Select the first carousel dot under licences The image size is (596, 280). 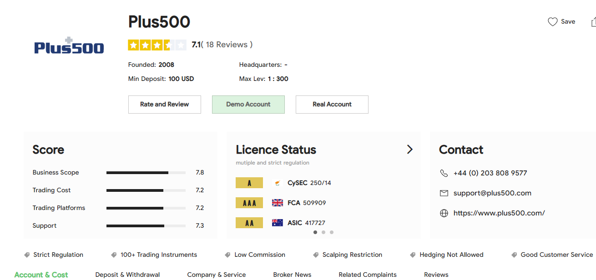coord(315,232)
